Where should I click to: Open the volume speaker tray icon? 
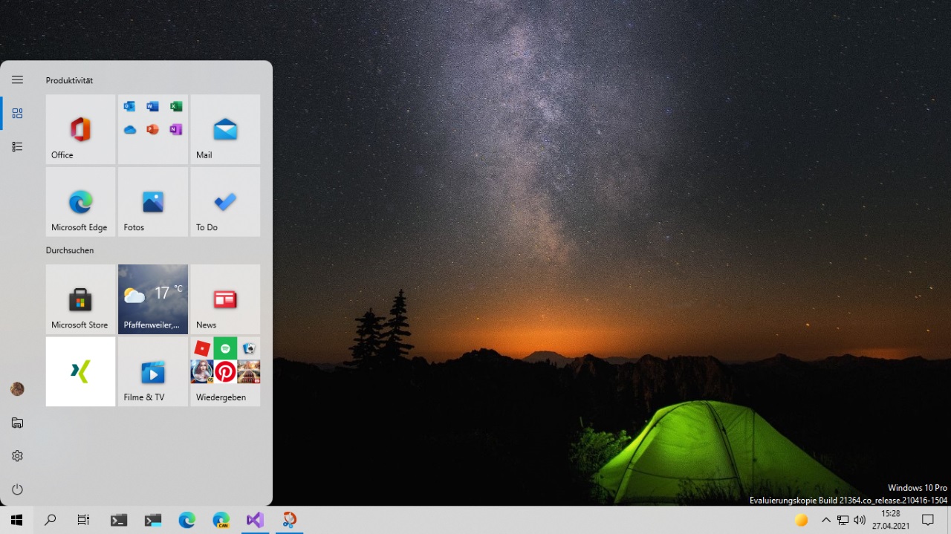coord(860,520)
